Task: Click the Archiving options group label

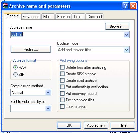Action: tap(73, 60)
